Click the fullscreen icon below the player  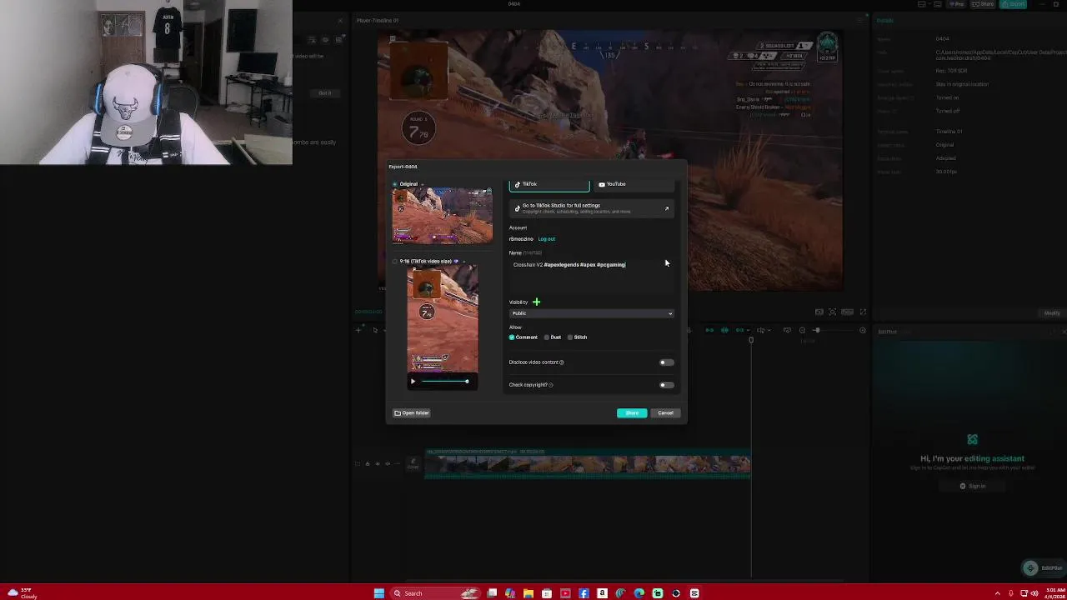point(863,312)
